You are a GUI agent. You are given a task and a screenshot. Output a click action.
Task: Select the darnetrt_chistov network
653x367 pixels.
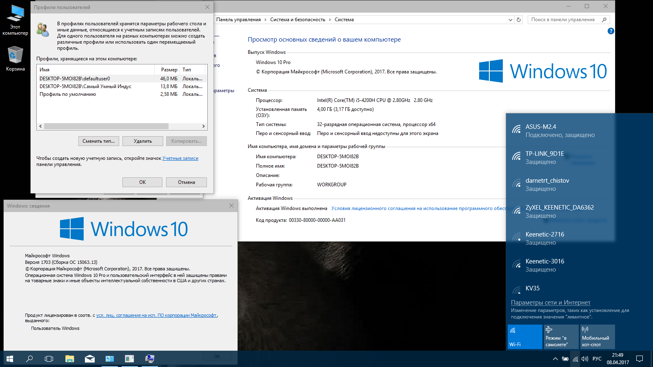[580, 184]
